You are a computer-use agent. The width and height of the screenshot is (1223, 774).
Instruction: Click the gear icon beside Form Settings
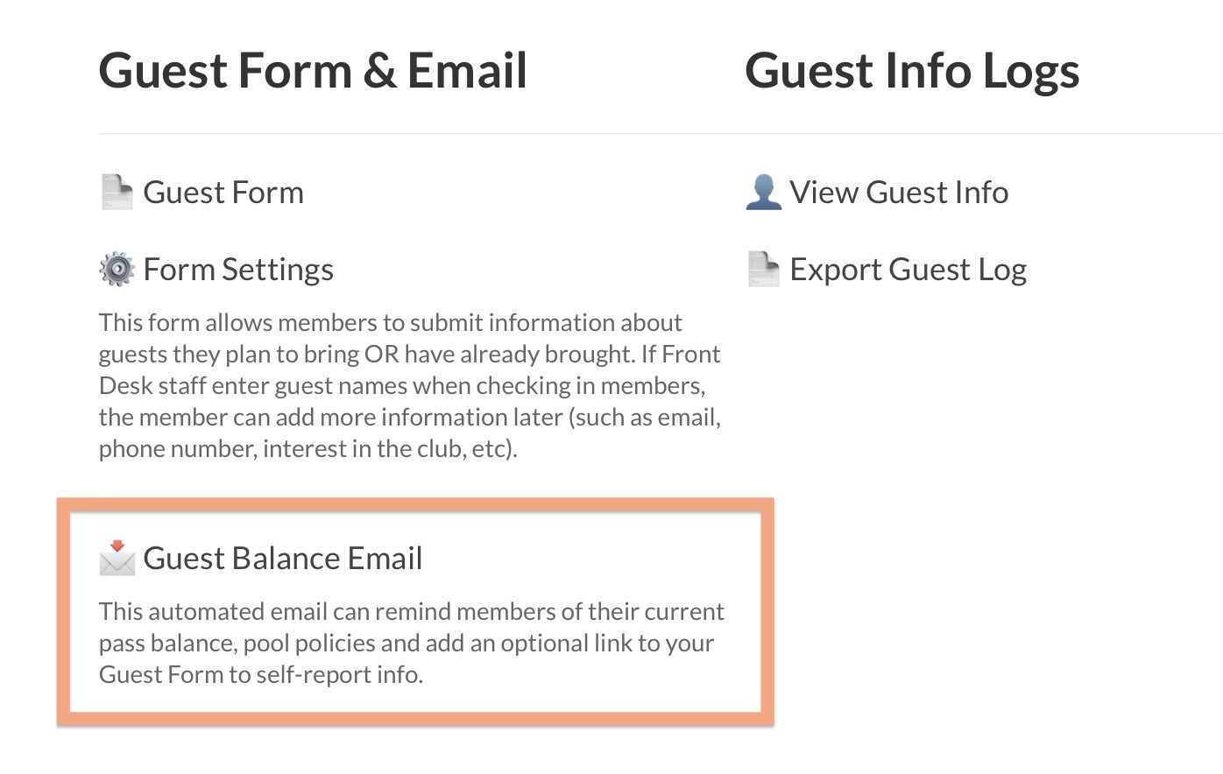pos(117,270)
